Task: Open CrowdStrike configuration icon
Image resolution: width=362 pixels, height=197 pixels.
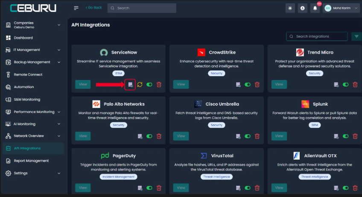Action: click(x=238, y=84)
